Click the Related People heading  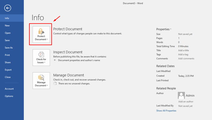coord(166,88)
